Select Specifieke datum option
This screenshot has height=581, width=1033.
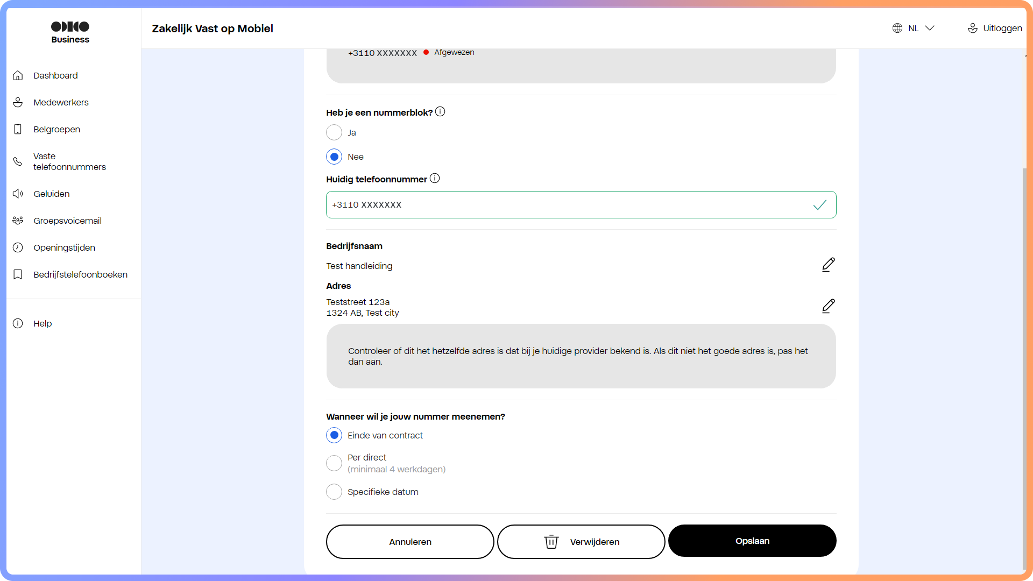[334, 492]
